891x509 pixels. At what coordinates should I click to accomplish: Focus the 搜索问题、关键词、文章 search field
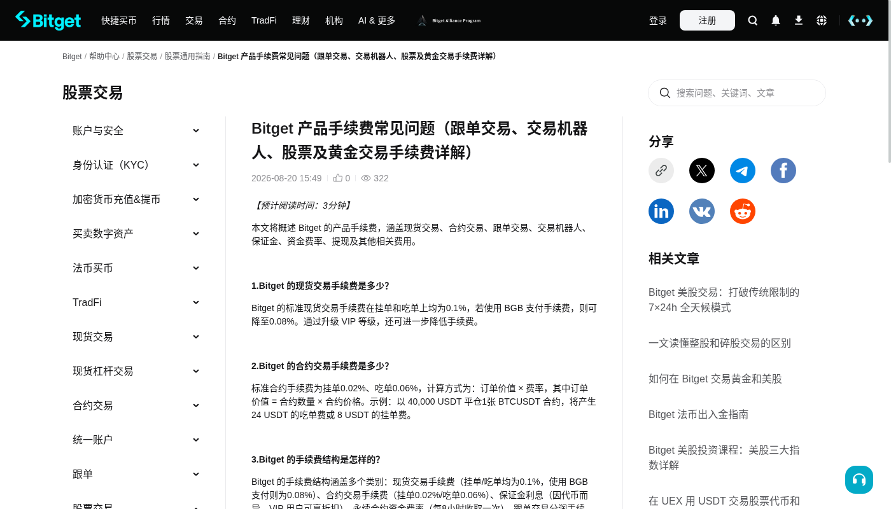pos(737,93)
